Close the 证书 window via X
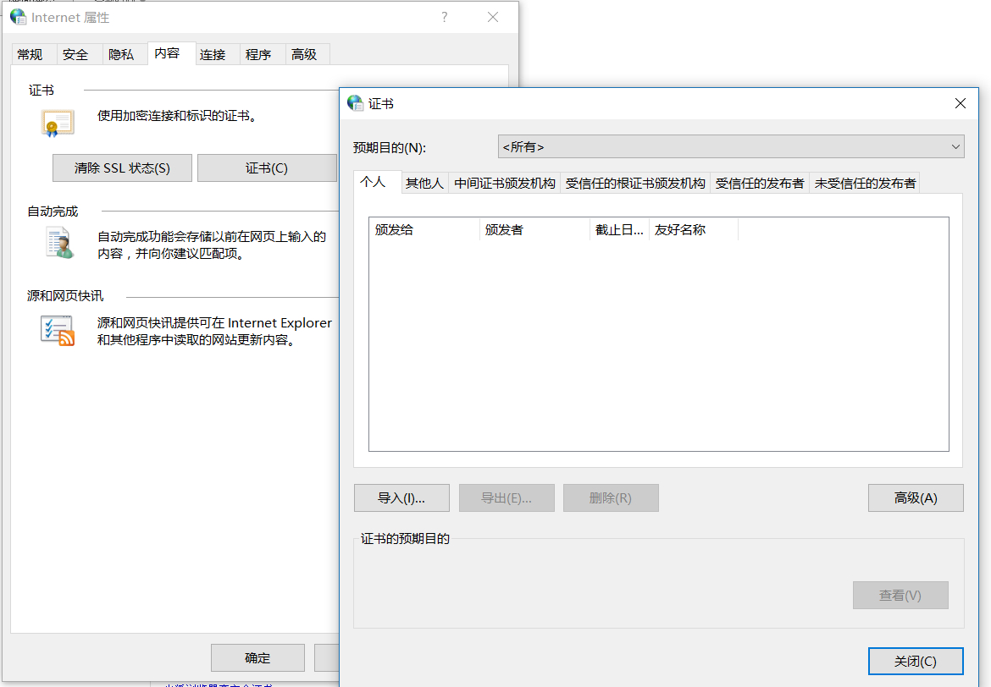Image resolution: width=991 pixels, height=687 pixels. point(960,103)
